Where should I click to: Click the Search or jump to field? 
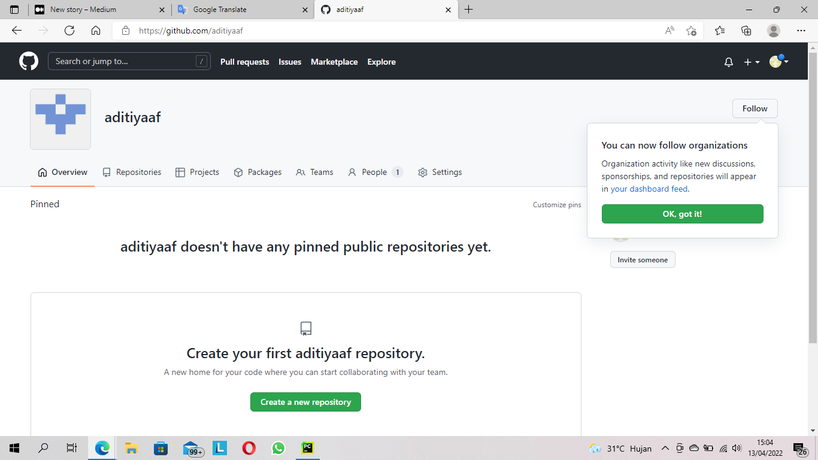(x=129, y=60)
